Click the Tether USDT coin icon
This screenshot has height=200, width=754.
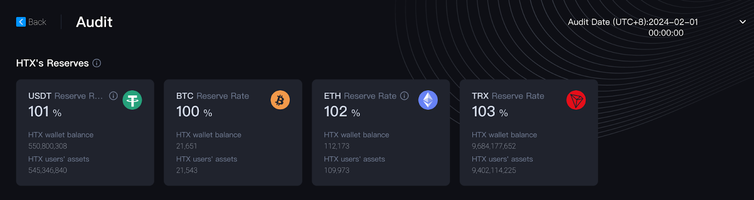tap(132, 100)
